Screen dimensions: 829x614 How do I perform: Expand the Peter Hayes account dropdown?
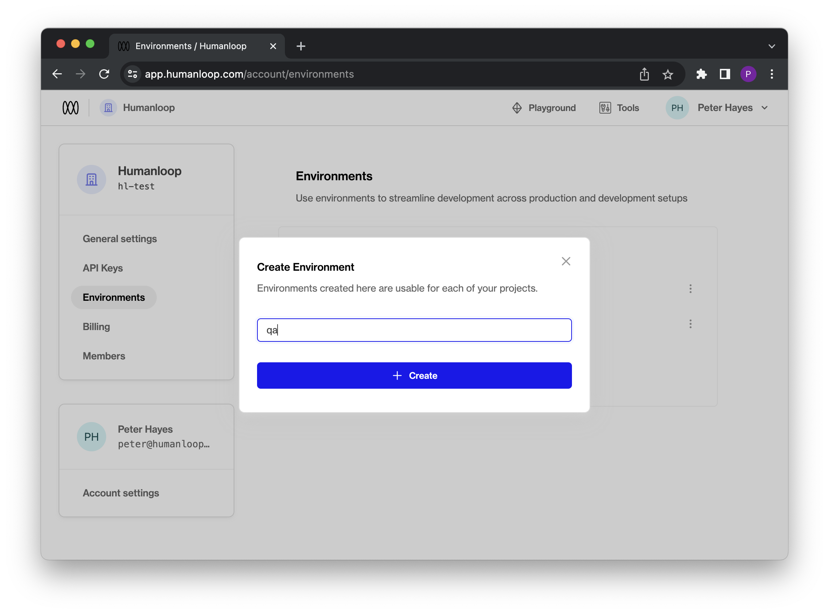765,108
